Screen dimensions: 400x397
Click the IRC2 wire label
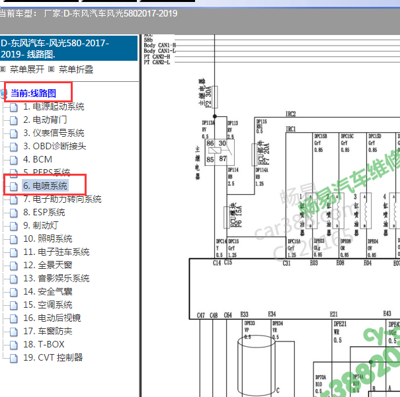[x=290, y=114]
